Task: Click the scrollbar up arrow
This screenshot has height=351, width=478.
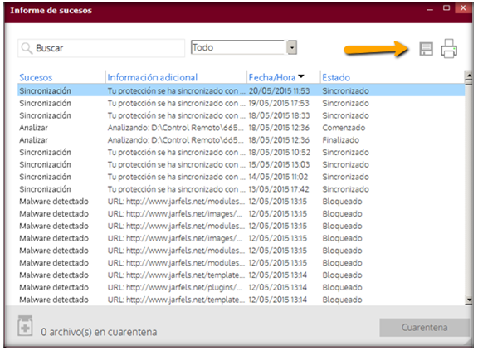Action: (469, 75)
